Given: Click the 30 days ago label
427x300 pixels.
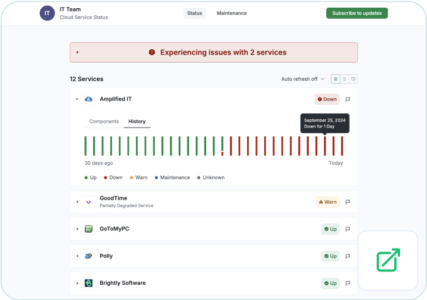Looking at the screenshot, I should (x=98, y=163).
